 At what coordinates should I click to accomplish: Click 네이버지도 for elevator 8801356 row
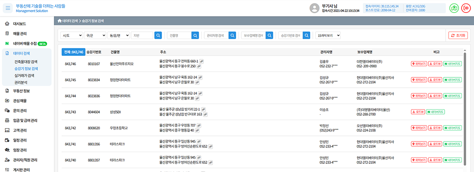pos(452,144)
